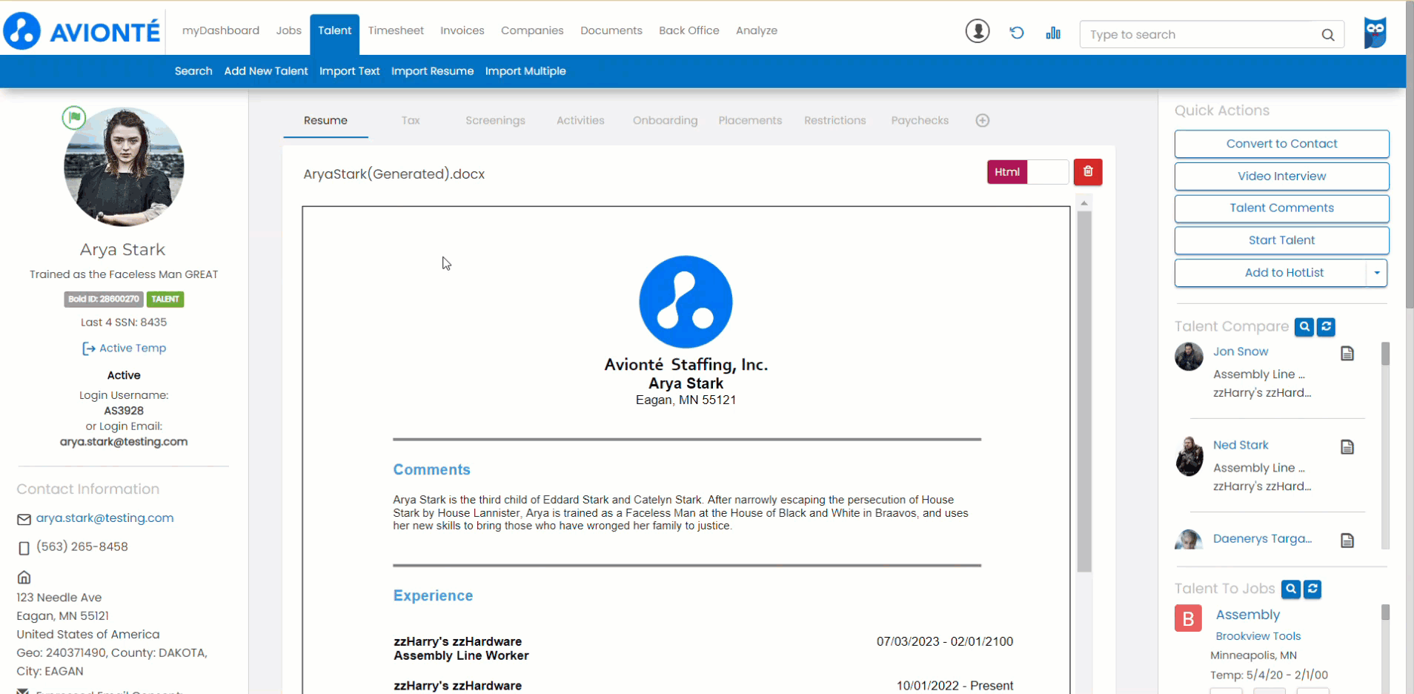Switch to the Paychecks tab
Viewport: 1414px width, 694px height.
[x=920, y=121]
